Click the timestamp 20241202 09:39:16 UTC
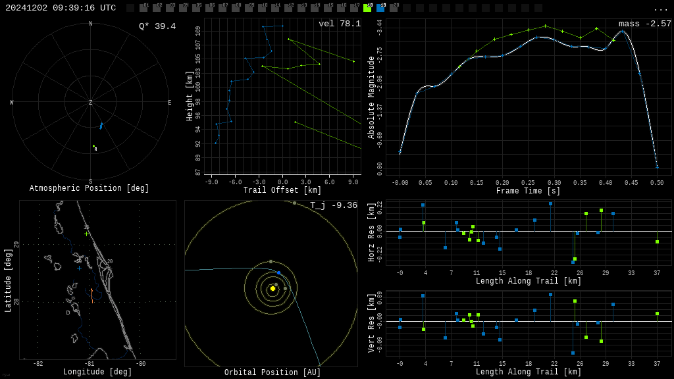 click(x=61, y=8)
